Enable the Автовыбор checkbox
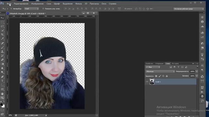Viewport: 209px width, 117px height. tap(11, 9)
